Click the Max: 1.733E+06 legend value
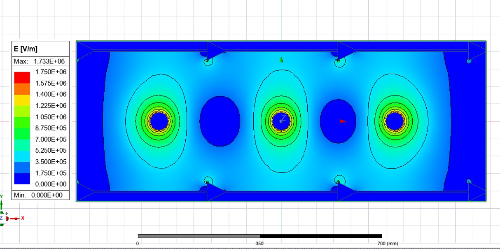The width and height of the screenshot is (500, 249). [x=40, y=61]
